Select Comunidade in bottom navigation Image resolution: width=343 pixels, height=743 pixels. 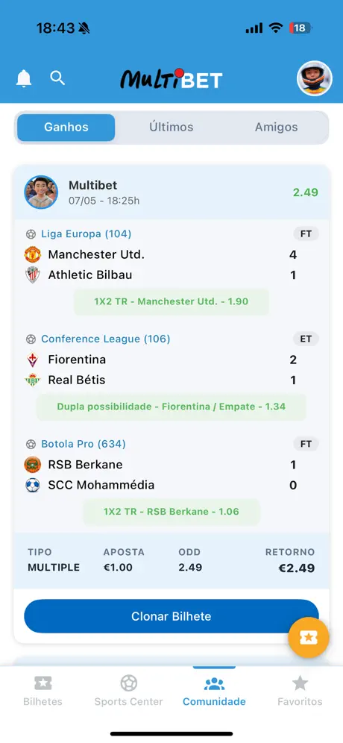point(214,691)
